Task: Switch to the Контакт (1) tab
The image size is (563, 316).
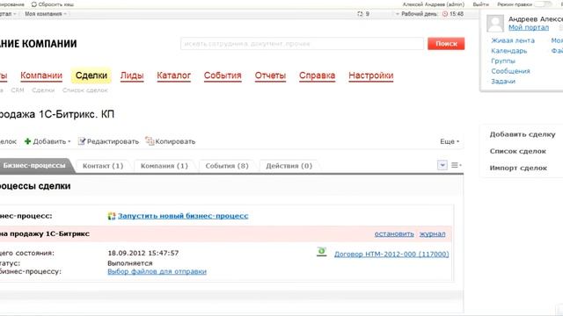Action: click(103, 166)
